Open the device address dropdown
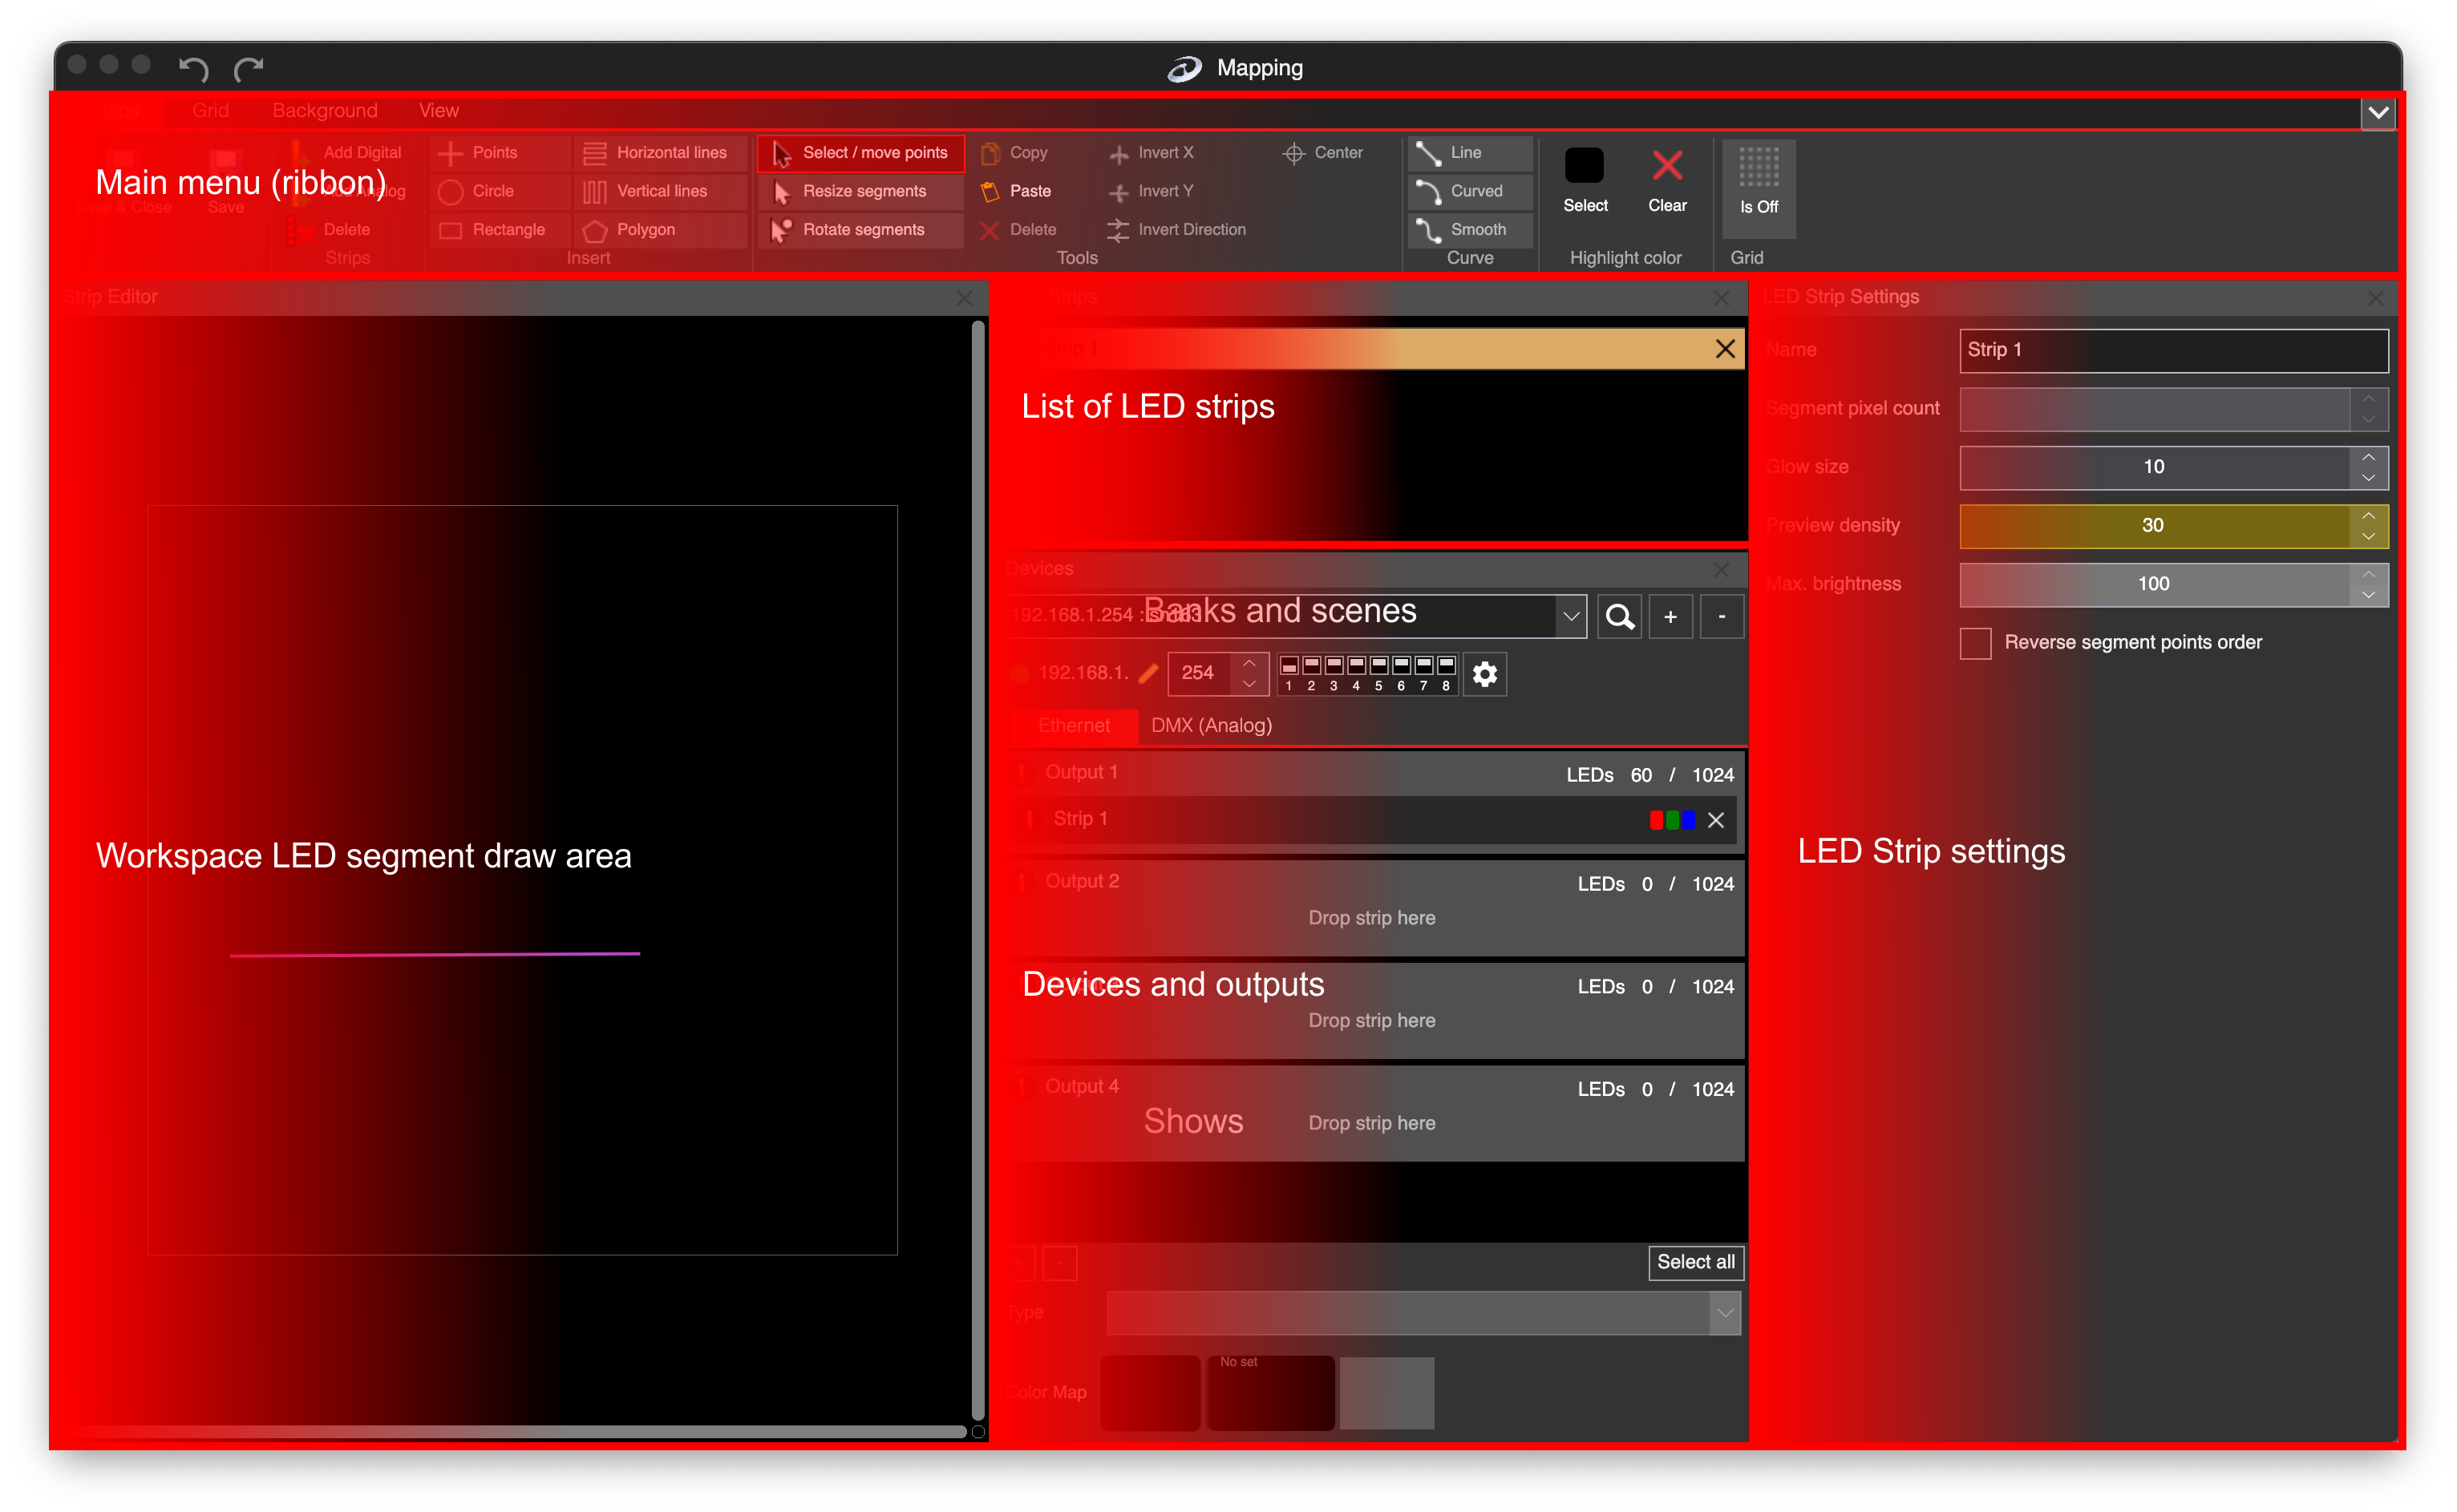2457x1512 pixels. pos(1571,617)
